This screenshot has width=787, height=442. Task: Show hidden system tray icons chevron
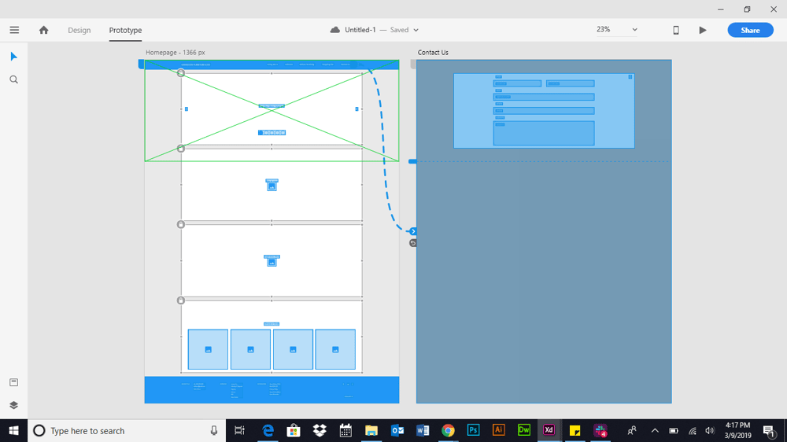[655, 430]
